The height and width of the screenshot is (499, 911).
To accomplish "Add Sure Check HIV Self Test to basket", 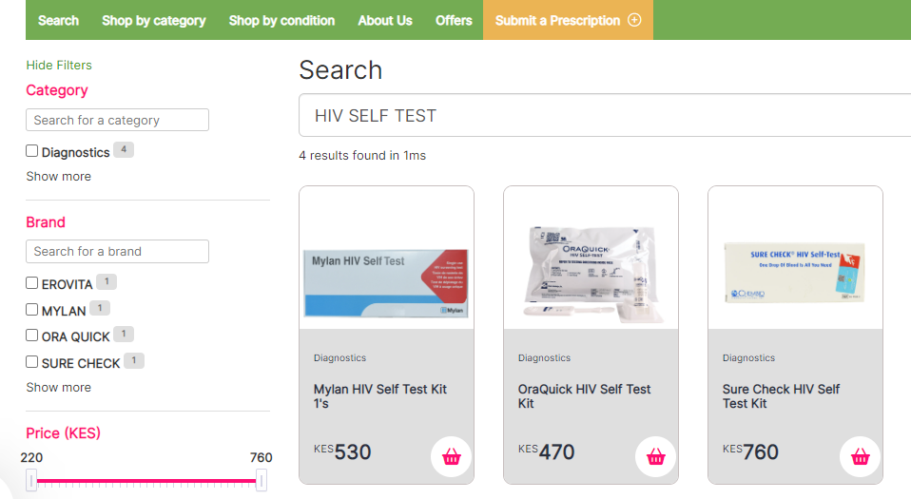I will (860, 456).
